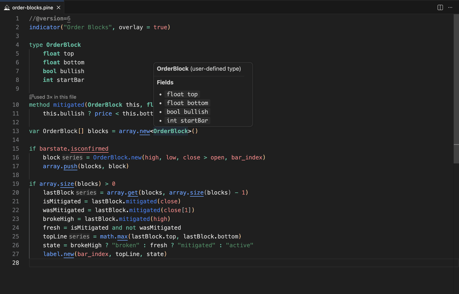Close the order-blocks.pine tab

58,8
